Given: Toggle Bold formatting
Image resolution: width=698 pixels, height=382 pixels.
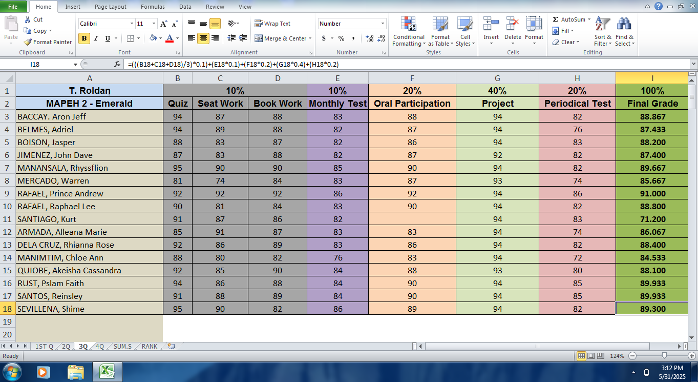Looking at the screenshot, I should tap(84, 38).
